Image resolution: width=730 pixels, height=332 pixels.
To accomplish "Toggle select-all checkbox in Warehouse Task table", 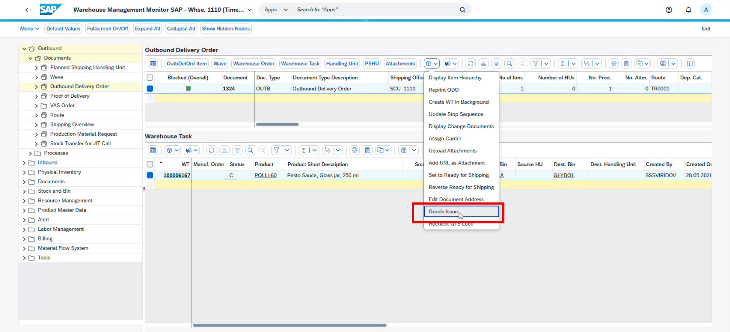I will [150, 164].
